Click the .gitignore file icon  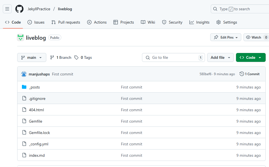click(x=24, y=98)
